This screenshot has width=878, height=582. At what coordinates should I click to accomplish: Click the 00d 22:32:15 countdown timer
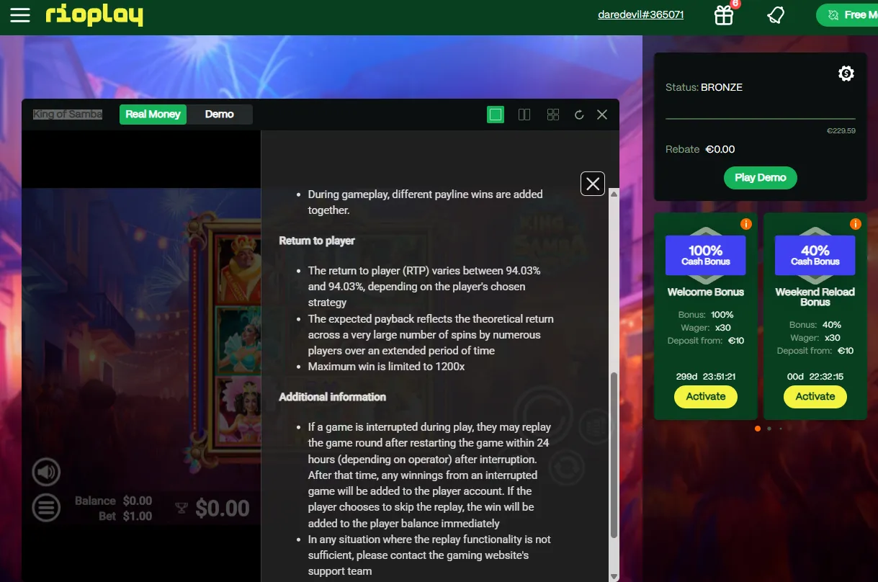(815, 377)
